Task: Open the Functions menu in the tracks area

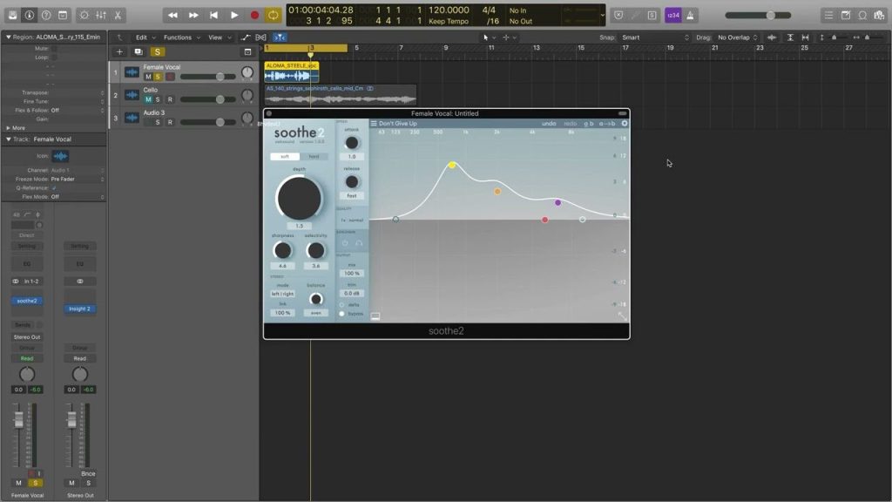Action: (x=179, y=37)
